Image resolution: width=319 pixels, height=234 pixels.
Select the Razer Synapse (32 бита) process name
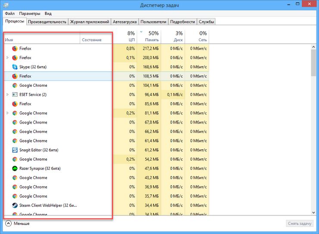(x=40, y=168)
